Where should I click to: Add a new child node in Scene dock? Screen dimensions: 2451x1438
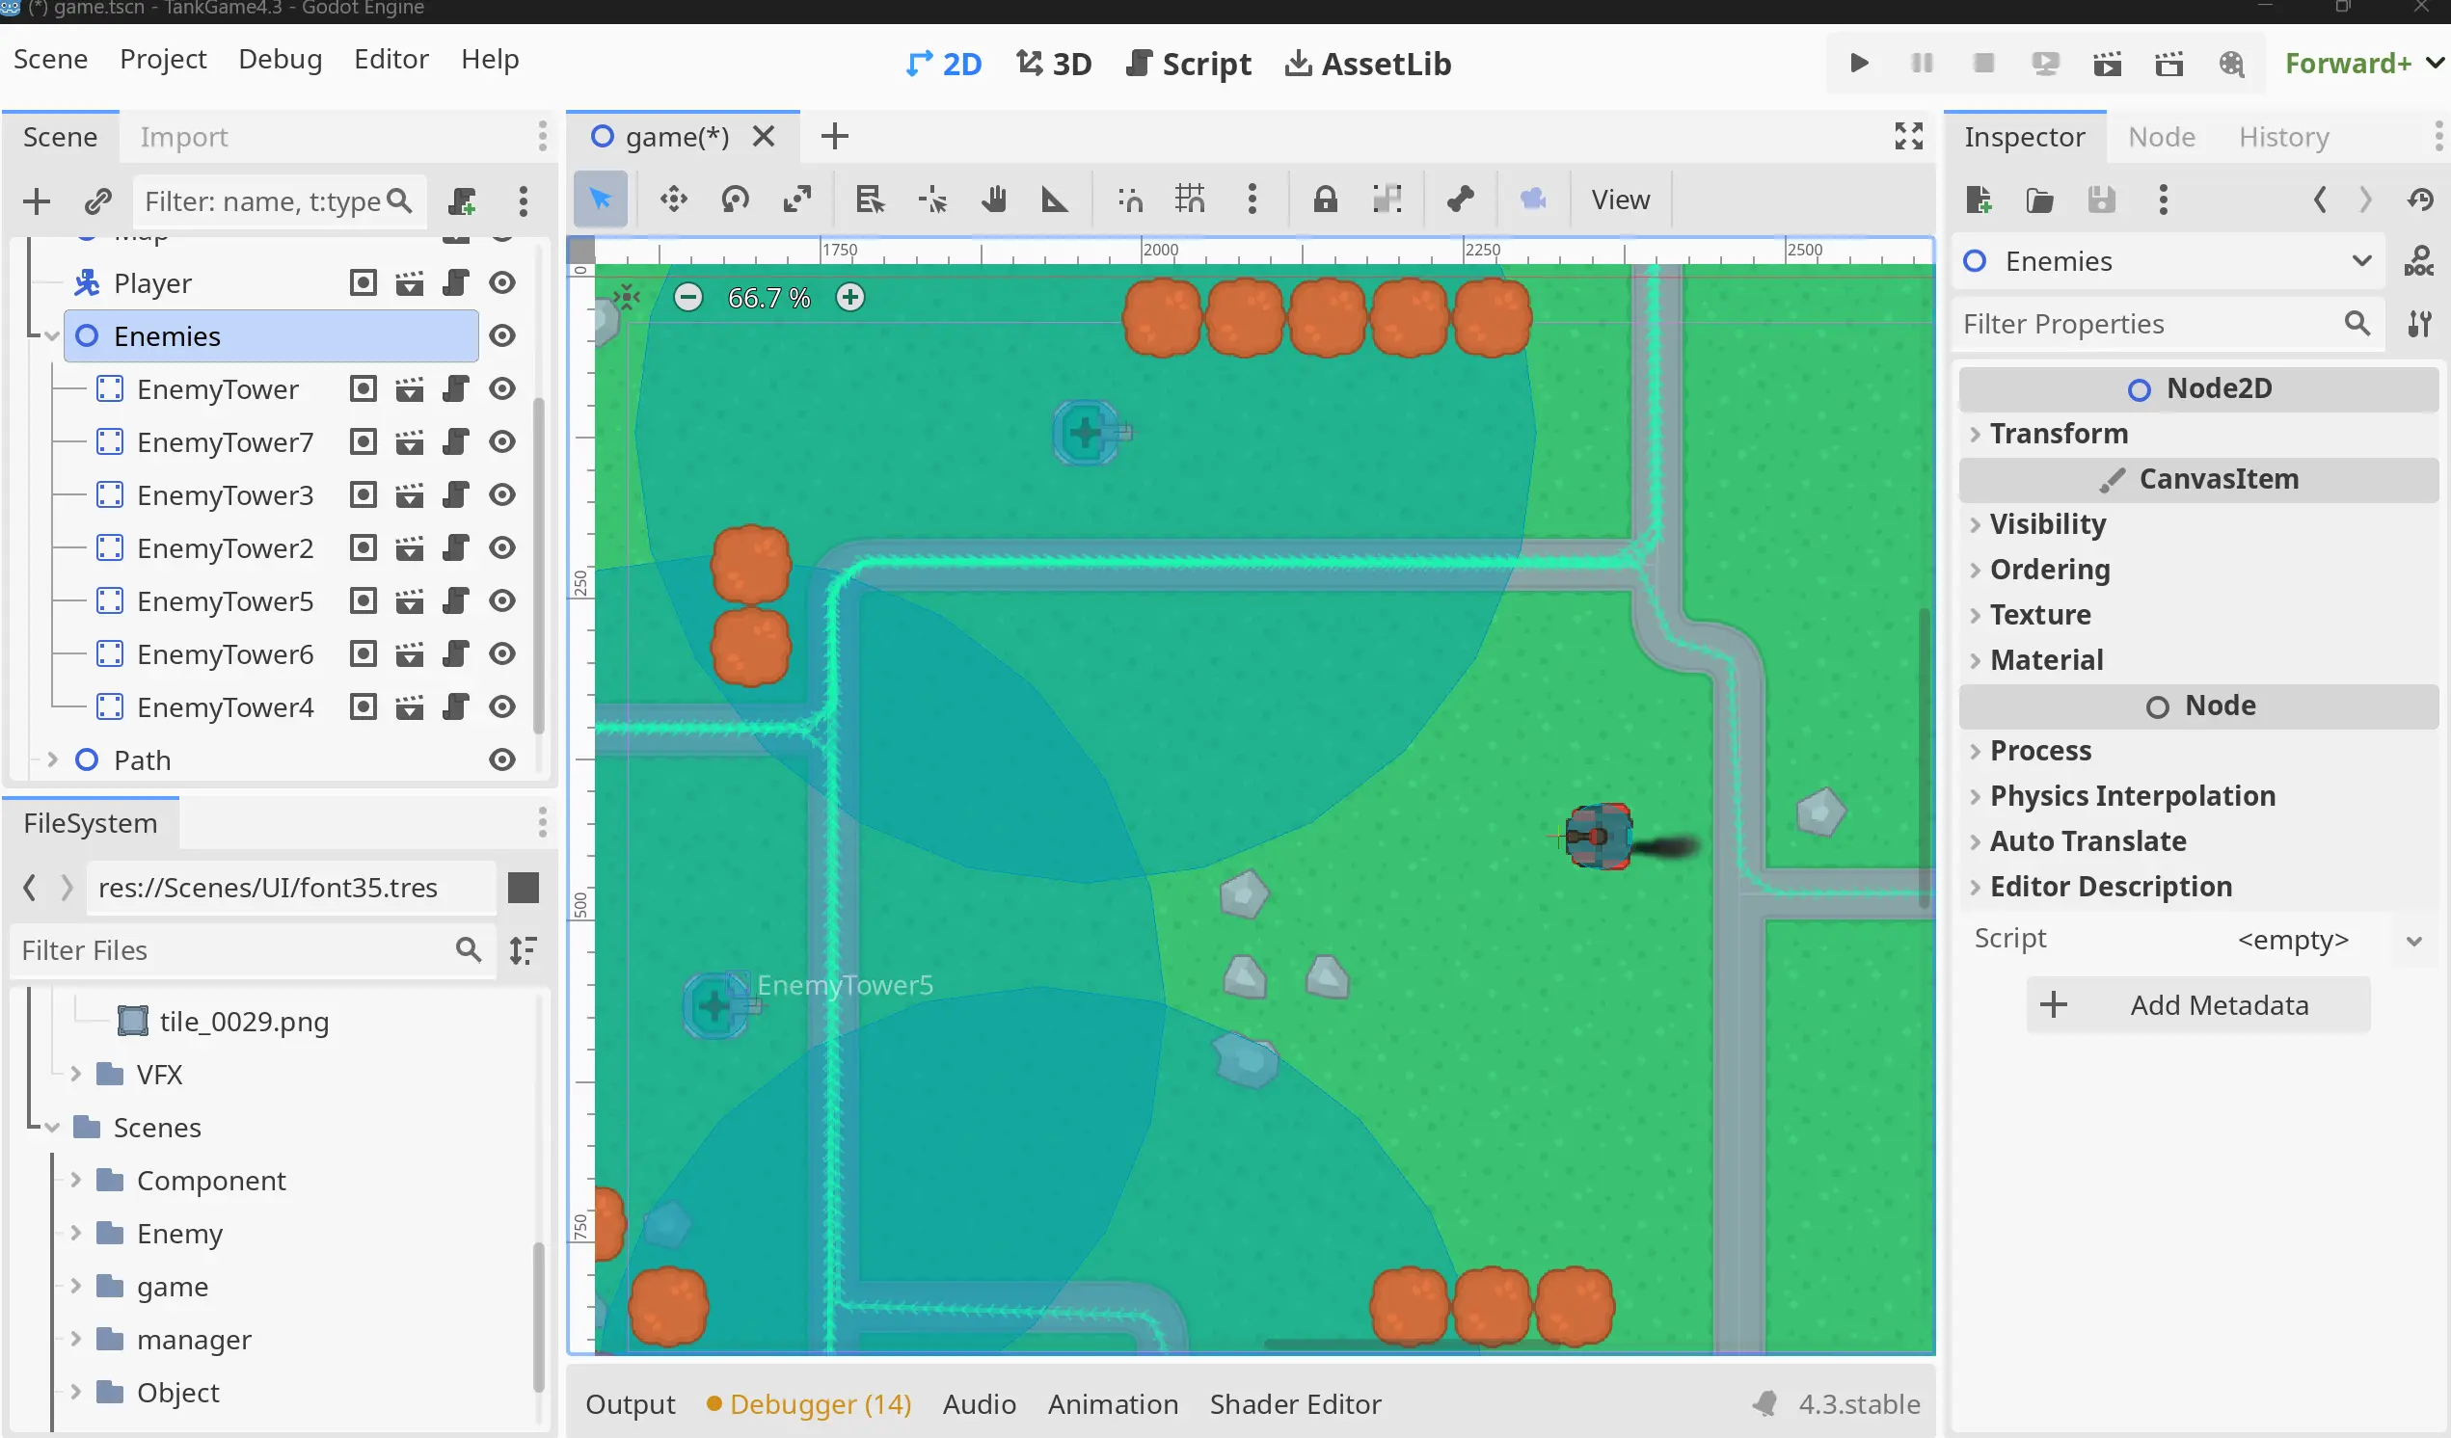click(x=36, y=201)
